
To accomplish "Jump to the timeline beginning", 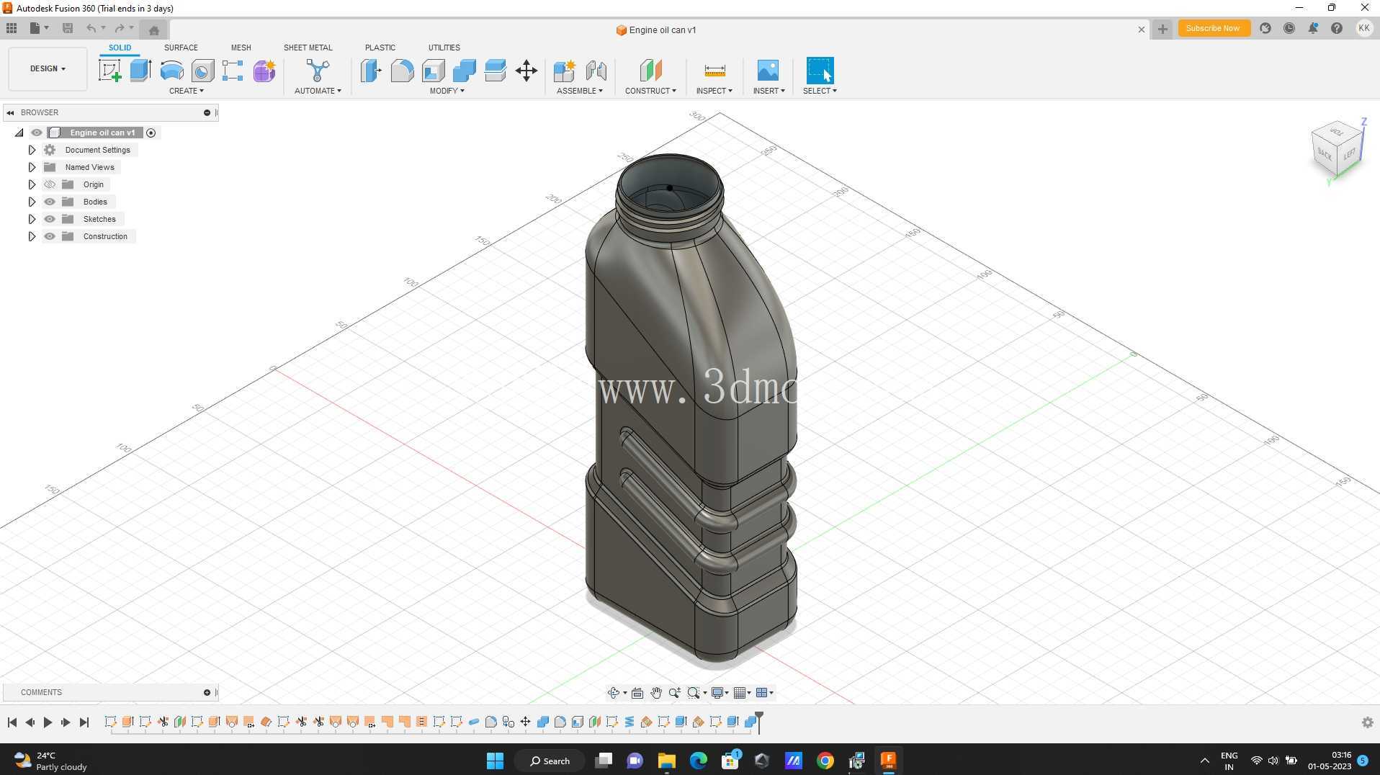I will point(12,722).
